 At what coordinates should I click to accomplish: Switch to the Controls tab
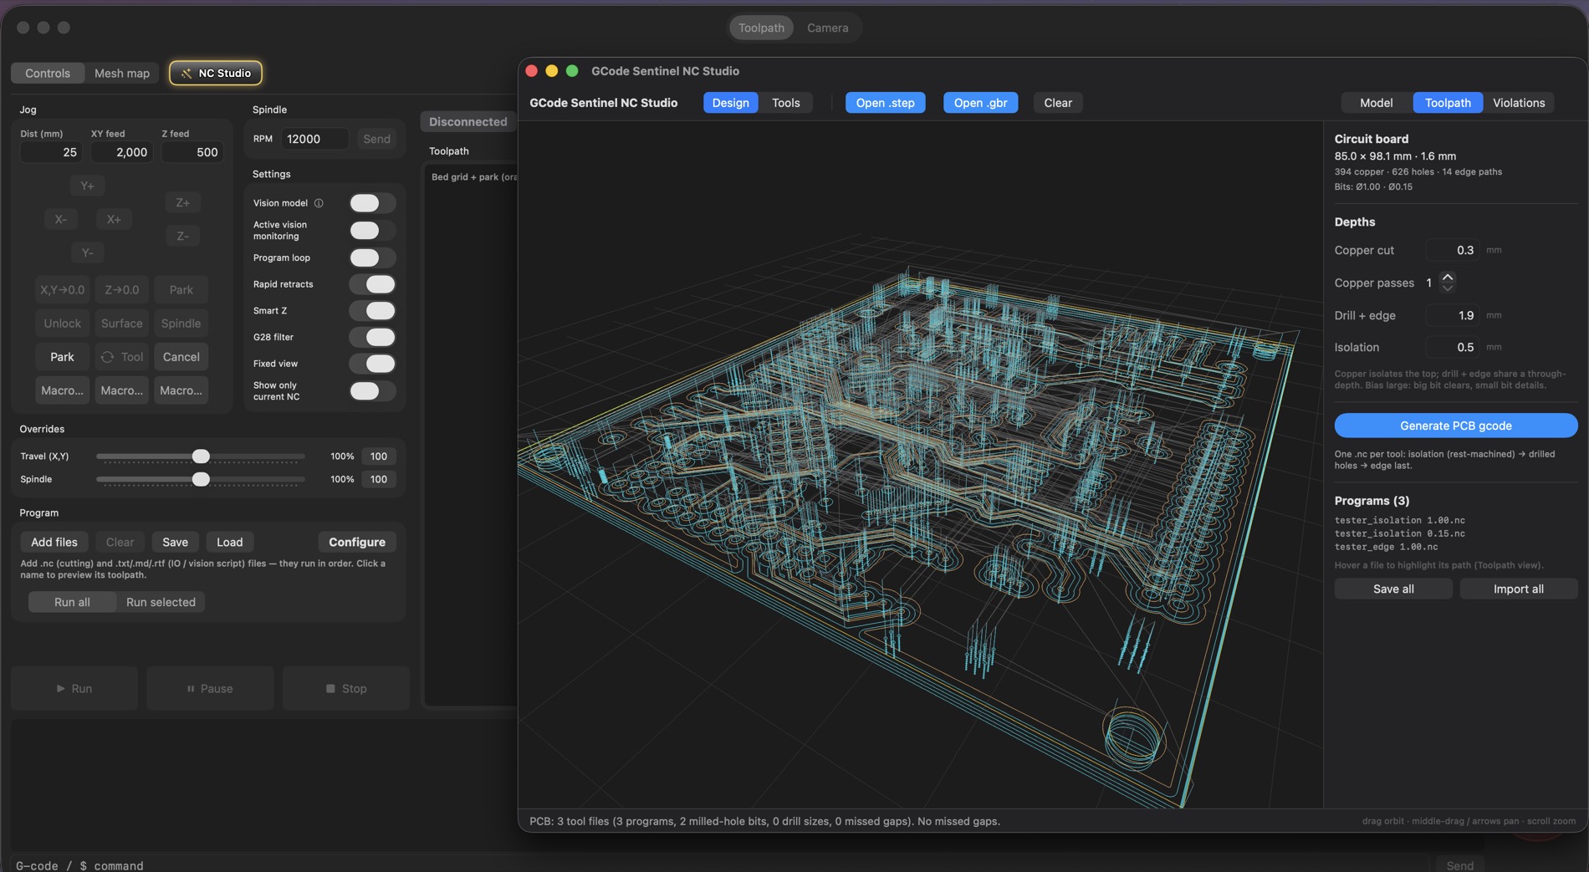click(48, 73)
